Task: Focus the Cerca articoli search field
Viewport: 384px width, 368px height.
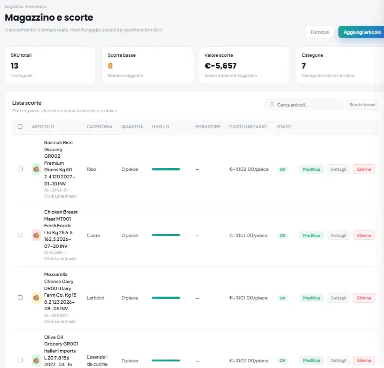Action: [x=304, y=105]
